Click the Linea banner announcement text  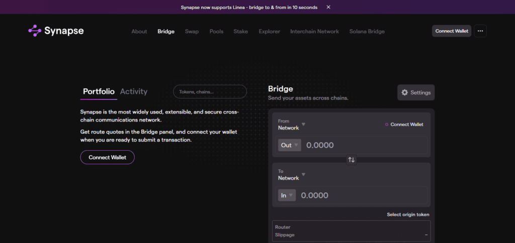(249, 7)
